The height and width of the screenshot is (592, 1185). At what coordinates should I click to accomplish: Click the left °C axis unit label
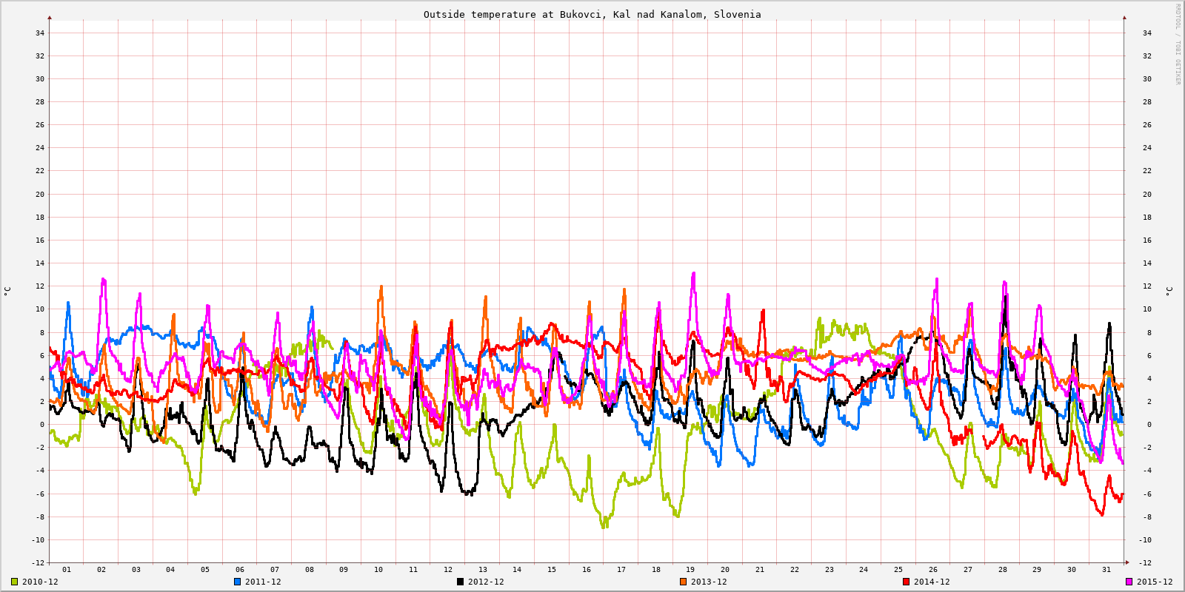7,291
